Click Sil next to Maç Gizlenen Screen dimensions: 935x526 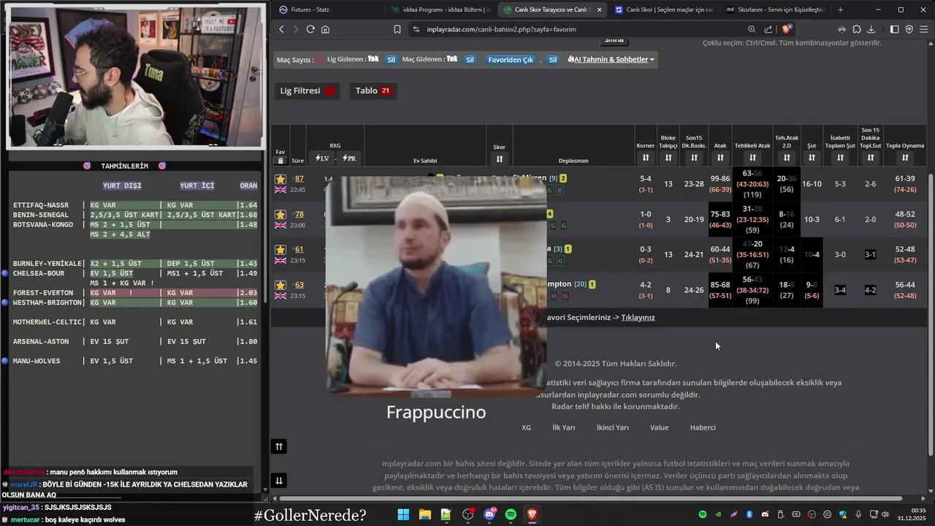pos(470,60)
